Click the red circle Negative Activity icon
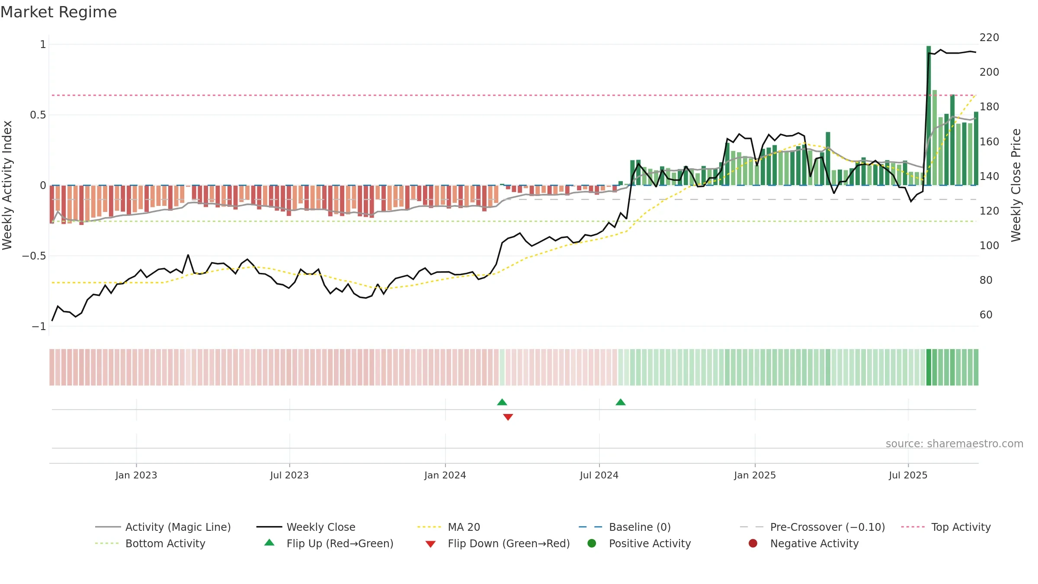The width and height of the screenshot is (1038, 584). 753,543
